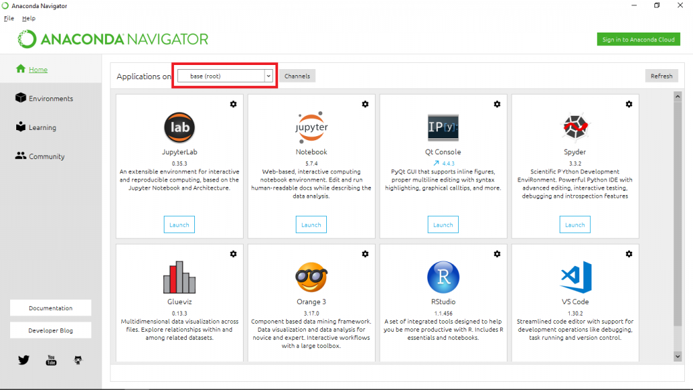Open the File menu
693x390 pixels.
click(9, 18)
